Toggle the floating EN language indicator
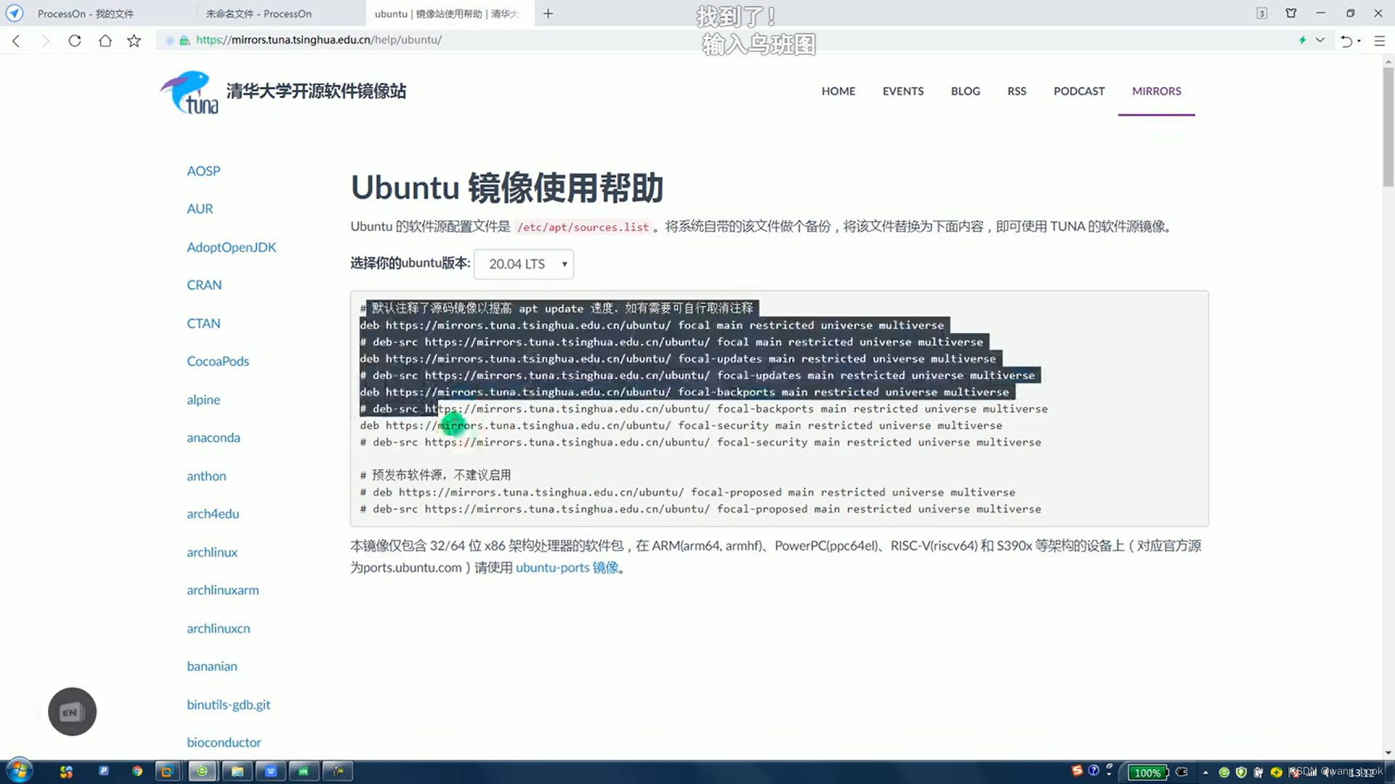This screenshot has height=784, width=1395. coord(72,712)
